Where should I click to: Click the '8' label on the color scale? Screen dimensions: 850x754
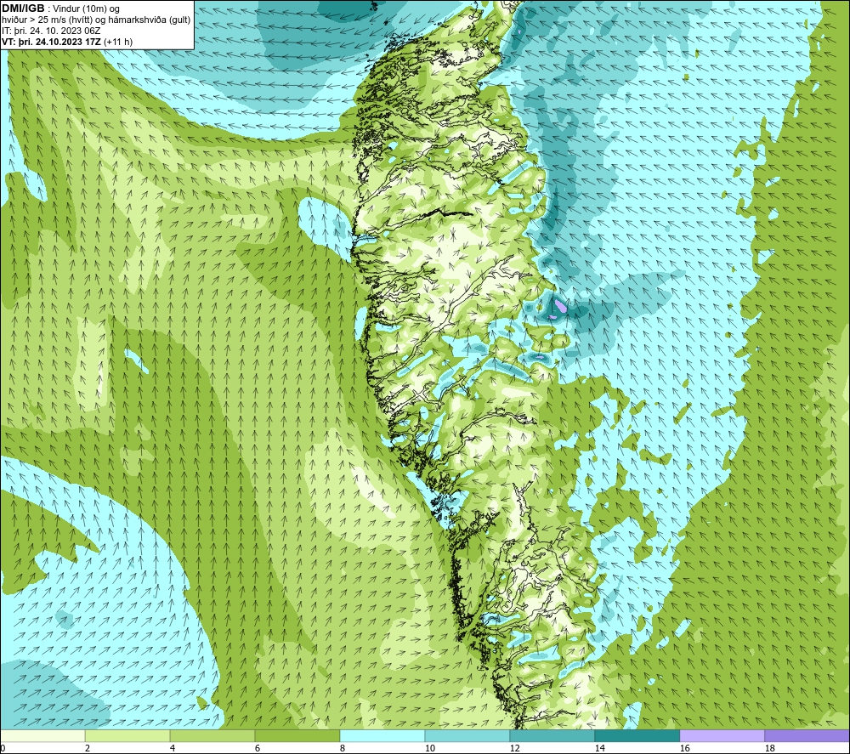tap(342, 748)
